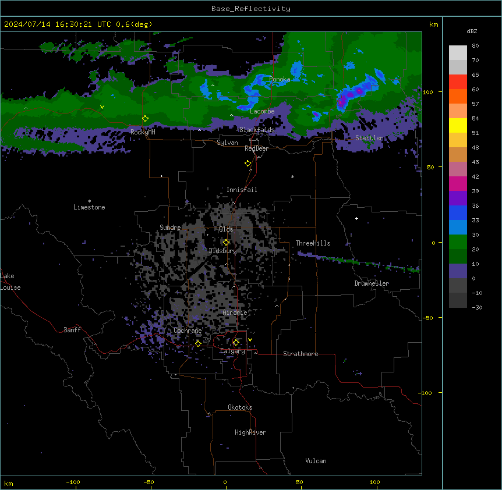Click the -30 value in dBZ legend
502x490 pixels.
pos(477,308)
